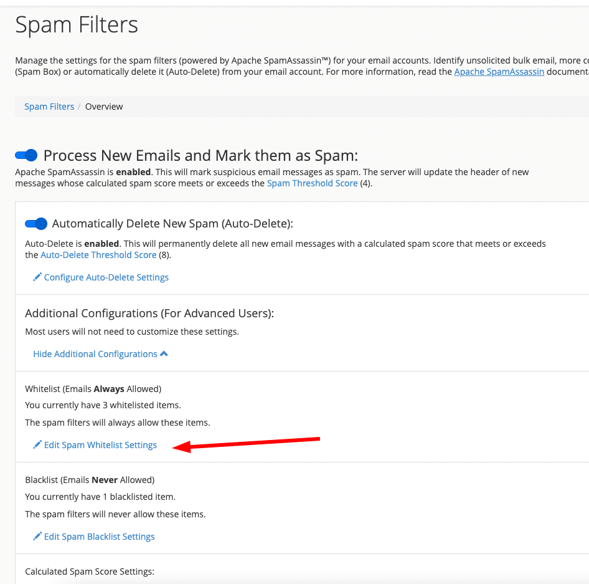Click the pencil icon beside Edit Spam Whitelist Settings
Screen dimensions: 589x584
tap(37, 445)
